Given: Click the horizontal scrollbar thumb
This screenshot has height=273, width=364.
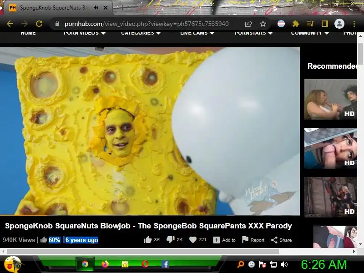Looking at the screenshot, I should coord(143,252).
